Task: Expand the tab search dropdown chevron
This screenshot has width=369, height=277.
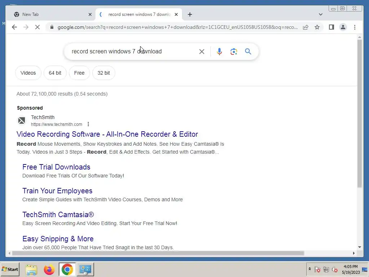Action: [x=320, y=14]
